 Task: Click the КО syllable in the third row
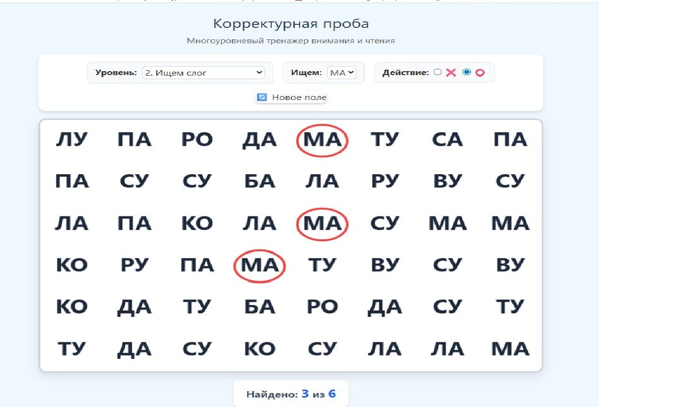click(x=197, y=224)
